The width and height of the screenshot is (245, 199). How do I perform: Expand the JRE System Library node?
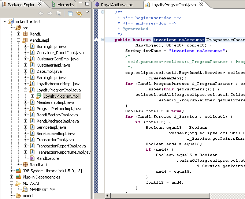click(x=12, y=170)
